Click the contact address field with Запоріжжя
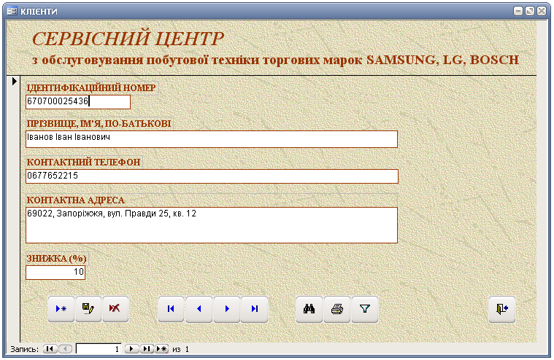The image size is (554, 360). [212, 225]
